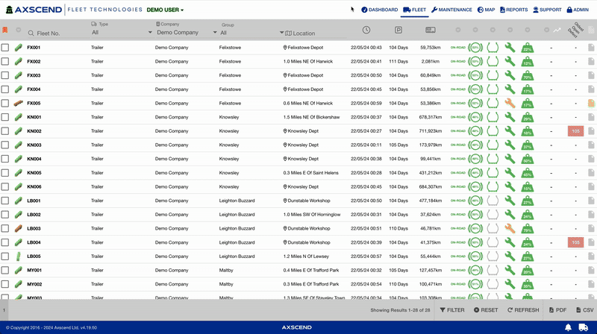Click the REFRESH button
This screenshot has height=334, width=597.
pos(522,309)
